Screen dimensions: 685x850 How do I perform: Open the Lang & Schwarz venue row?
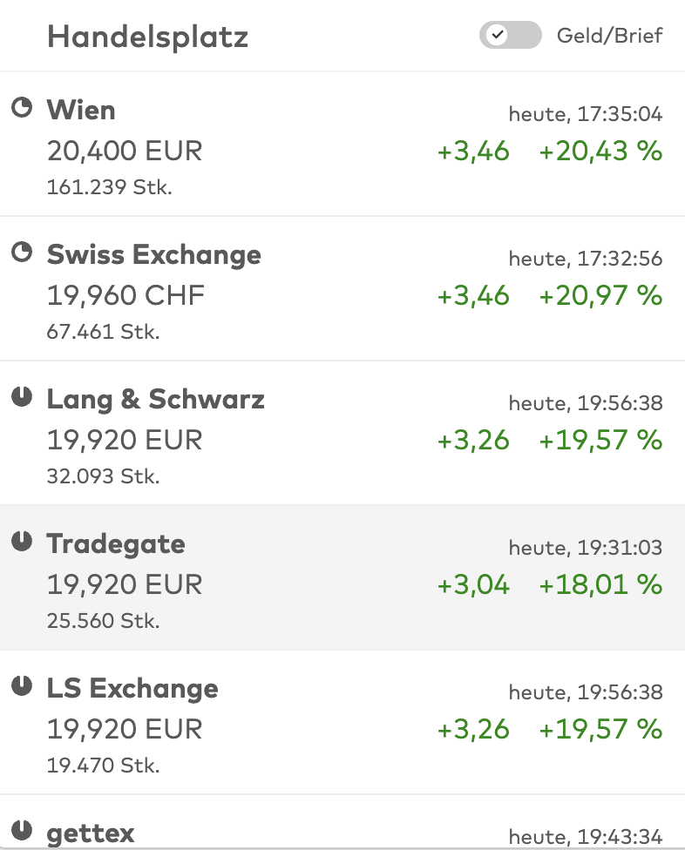coord(342,433)
